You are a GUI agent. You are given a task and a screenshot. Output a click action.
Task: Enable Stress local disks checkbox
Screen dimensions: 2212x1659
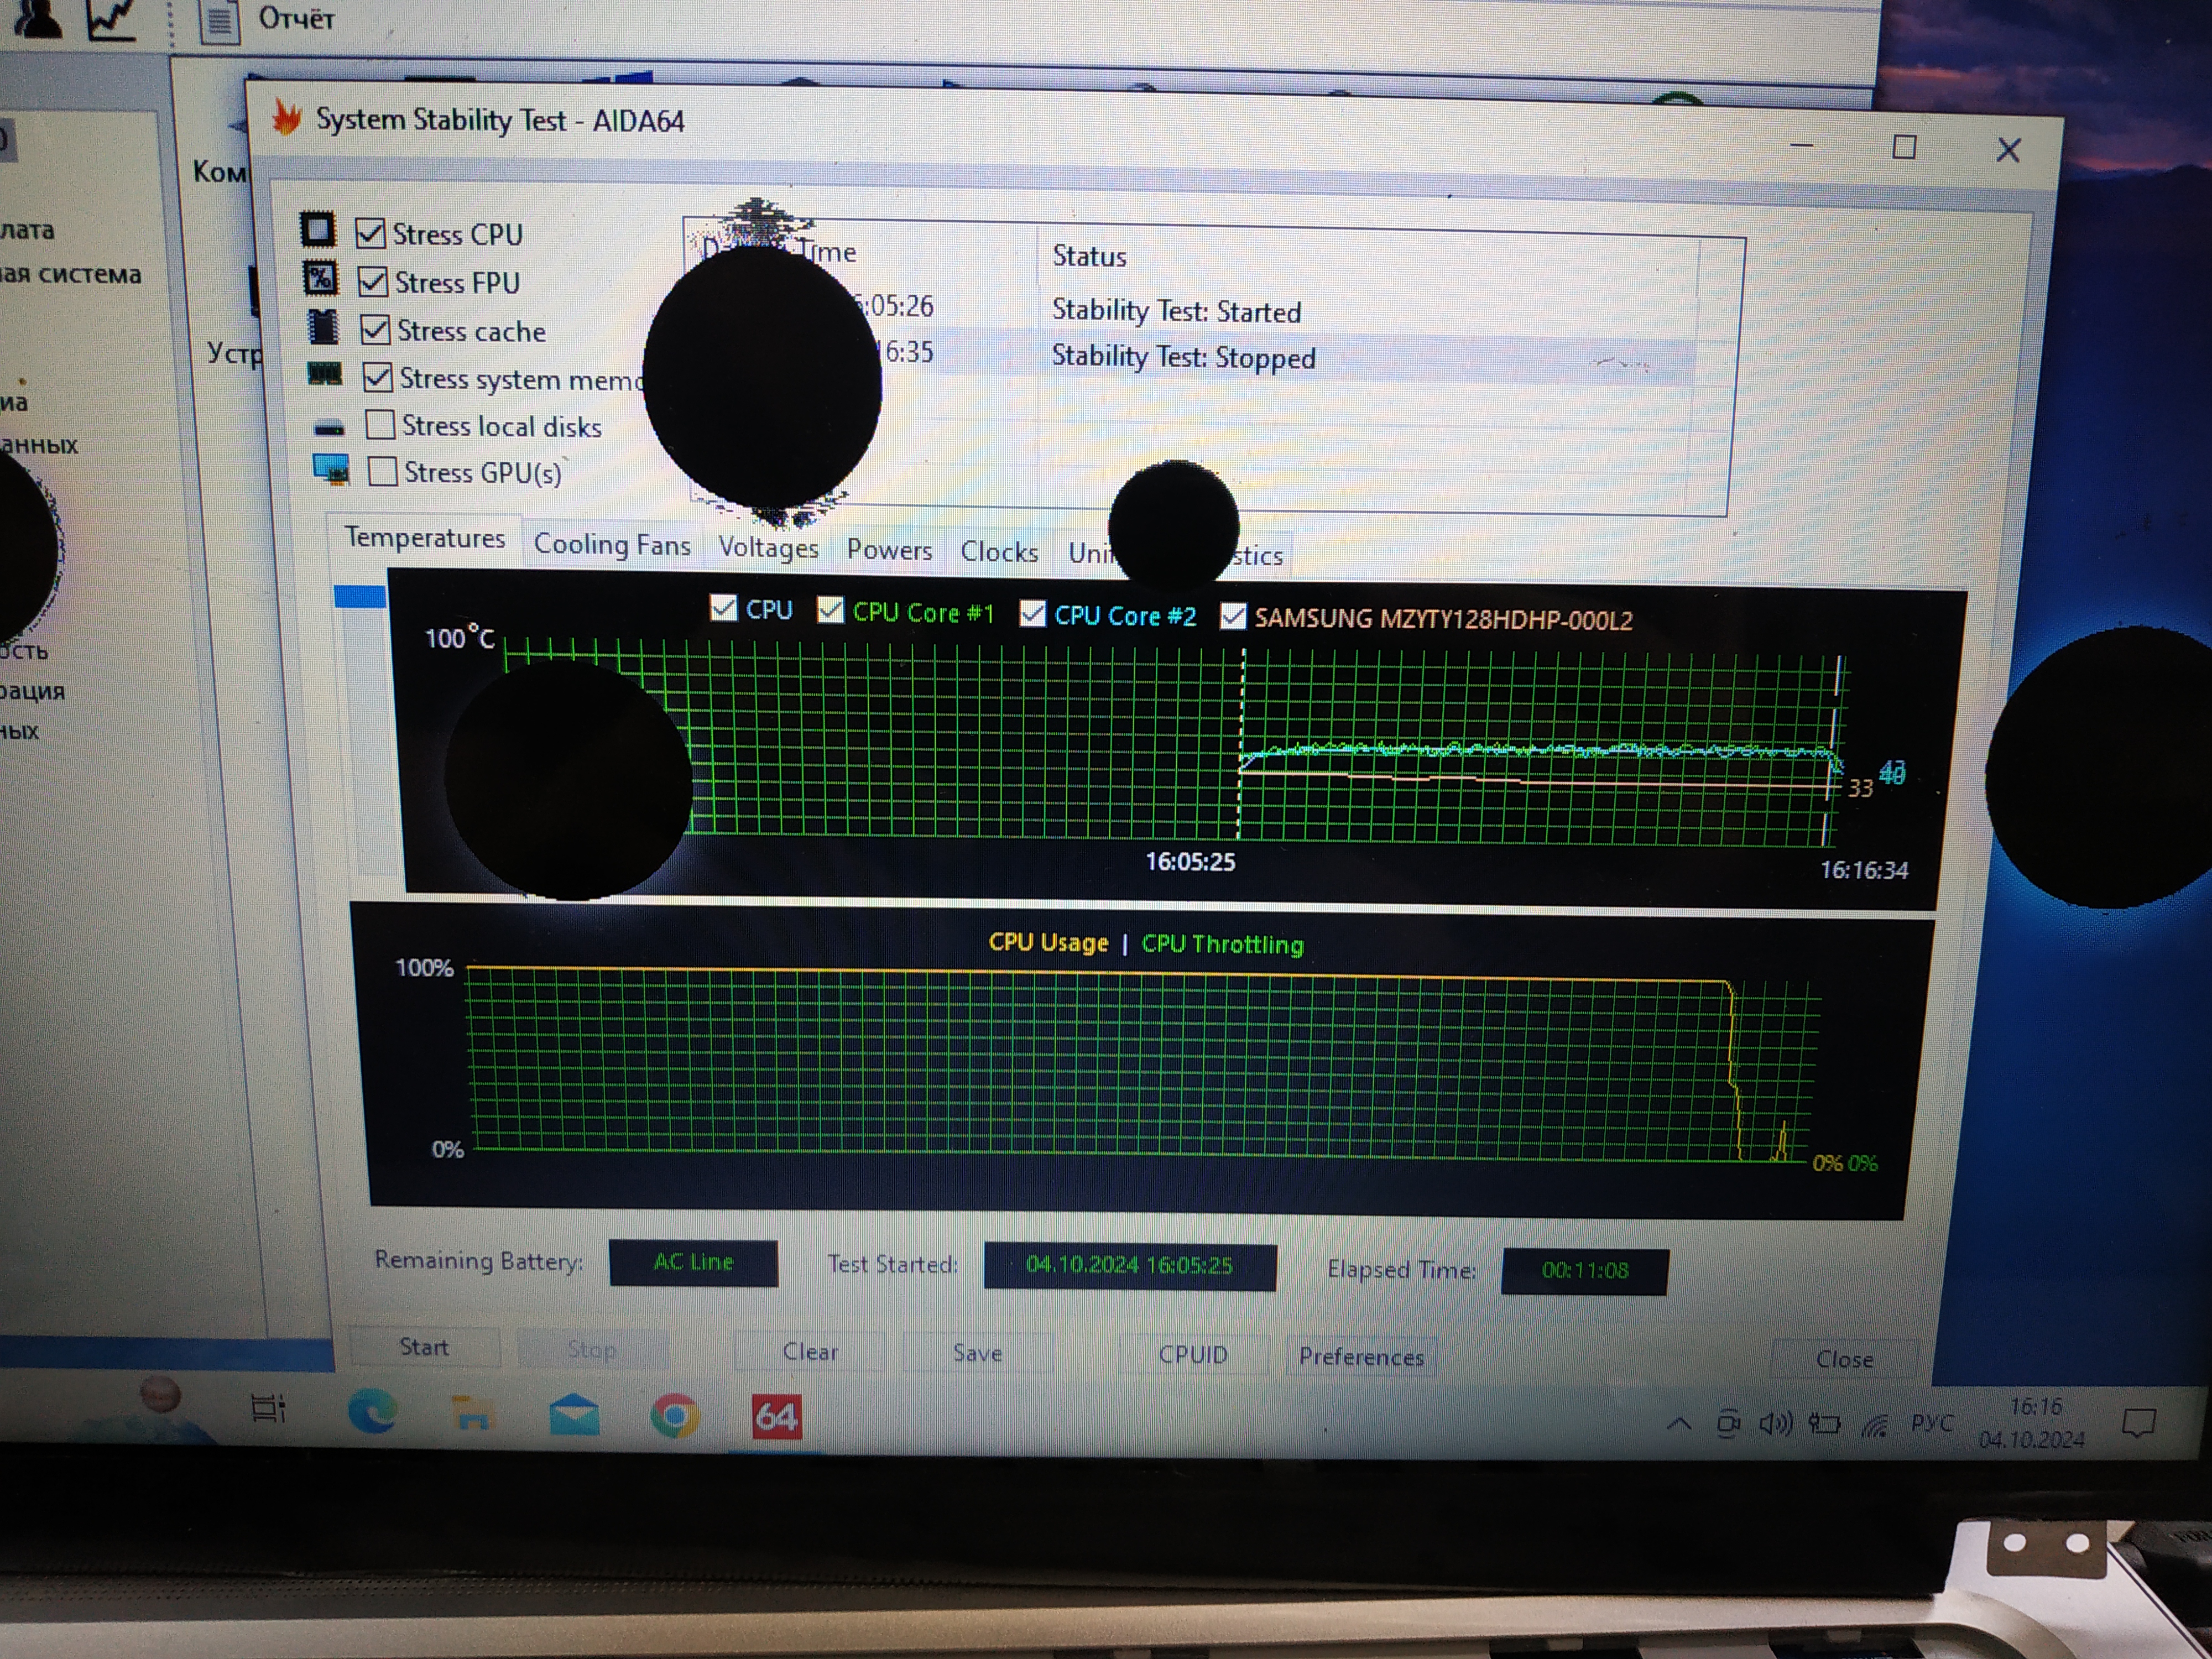point(380,424)
